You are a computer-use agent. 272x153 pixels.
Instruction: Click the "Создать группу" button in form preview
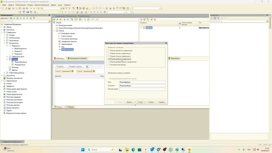point(75,66)
